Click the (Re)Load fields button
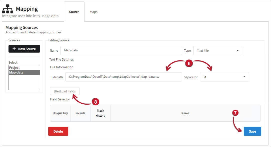 click(64, 91)
